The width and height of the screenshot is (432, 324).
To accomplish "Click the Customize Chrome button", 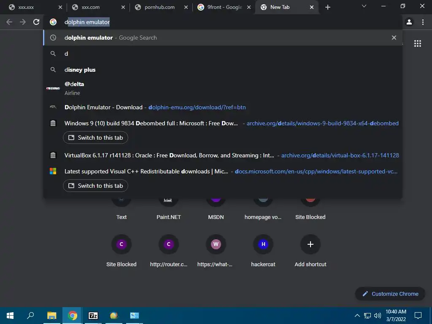I will (390, 294).
